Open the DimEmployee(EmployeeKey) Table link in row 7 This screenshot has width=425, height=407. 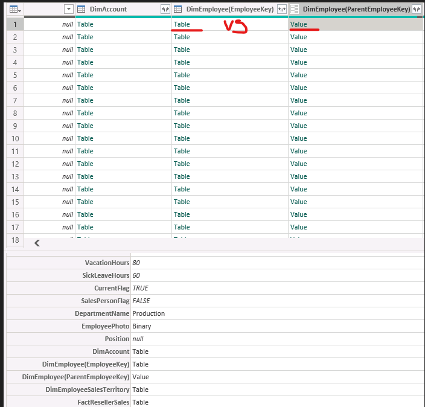[182, 100]
